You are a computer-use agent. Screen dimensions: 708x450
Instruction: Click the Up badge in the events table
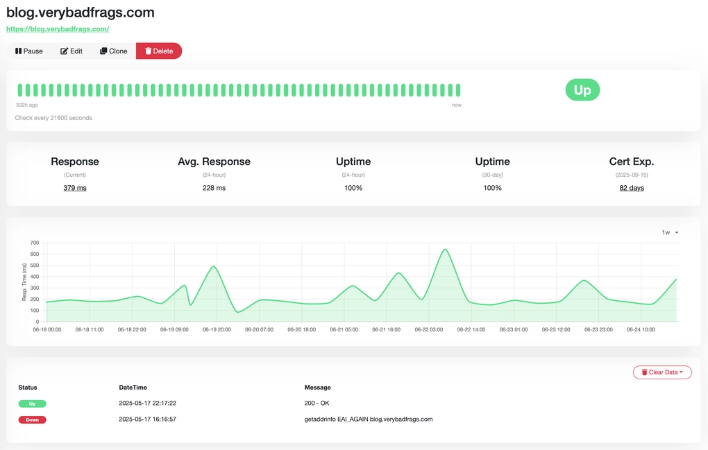[32, 403]
